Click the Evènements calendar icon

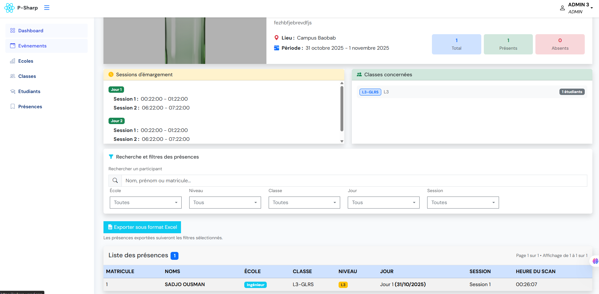[x=13, y=46]
